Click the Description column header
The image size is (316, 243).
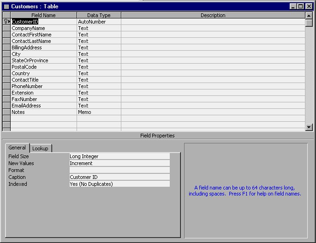213,15
